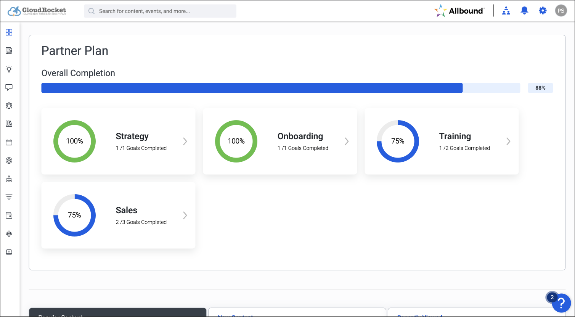Click the help badge showing 2
Screen dimensions: 575x317
coord(552,298)
